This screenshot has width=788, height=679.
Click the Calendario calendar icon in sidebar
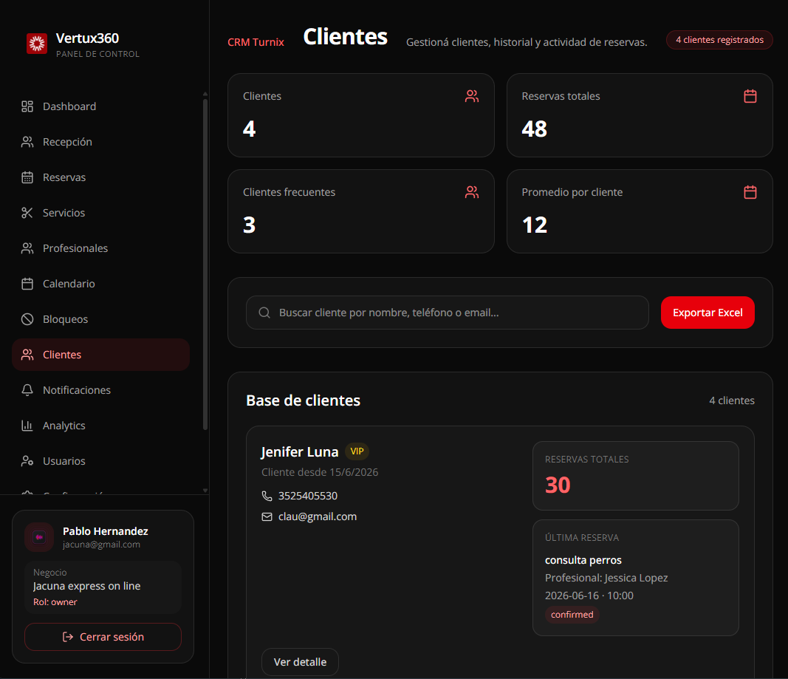(27, 284)
